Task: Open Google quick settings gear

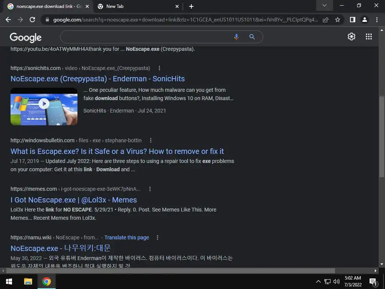Action: pyautogui.click(x=352, y=37)
